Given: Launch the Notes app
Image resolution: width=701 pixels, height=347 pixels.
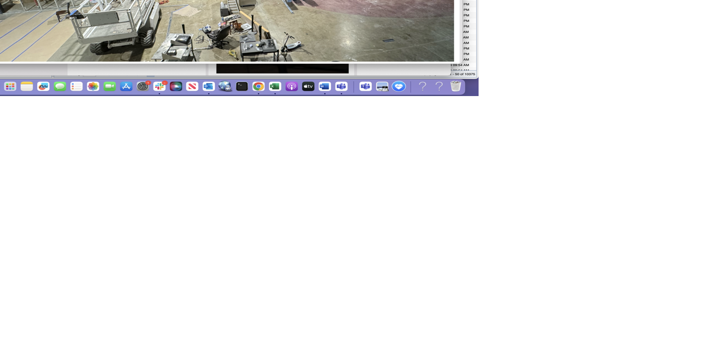Looking at the screenshot, I should pos(27,86).
